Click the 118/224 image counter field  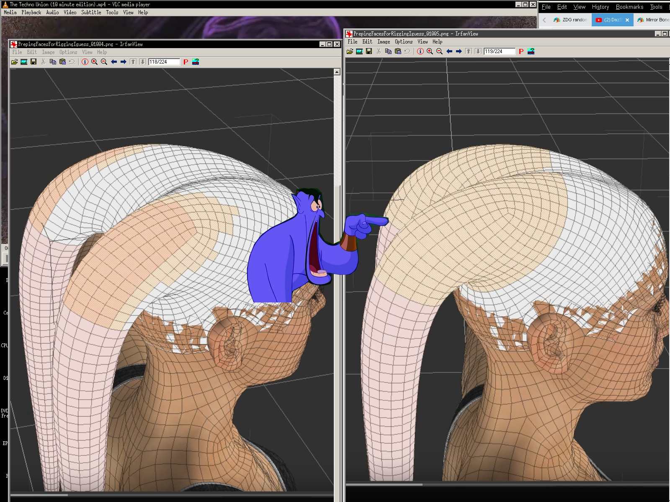[164, 62]
